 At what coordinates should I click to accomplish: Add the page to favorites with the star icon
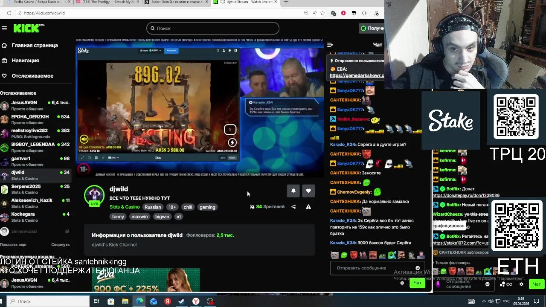[322, 13]
